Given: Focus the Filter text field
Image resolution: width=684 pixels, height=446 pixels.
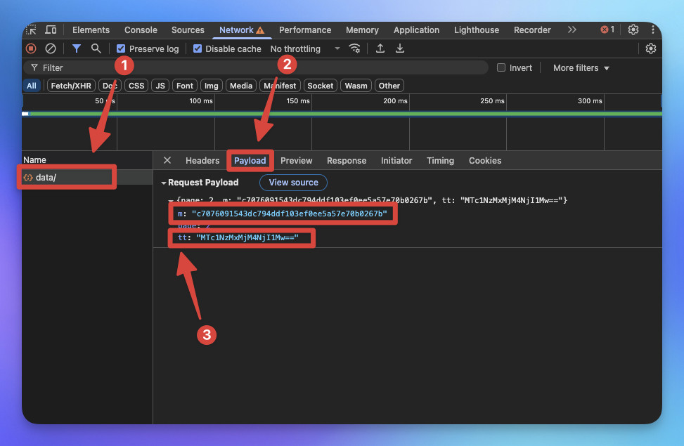Looking at the screenshot, I should pyautogui.click(x=256, y=67).
